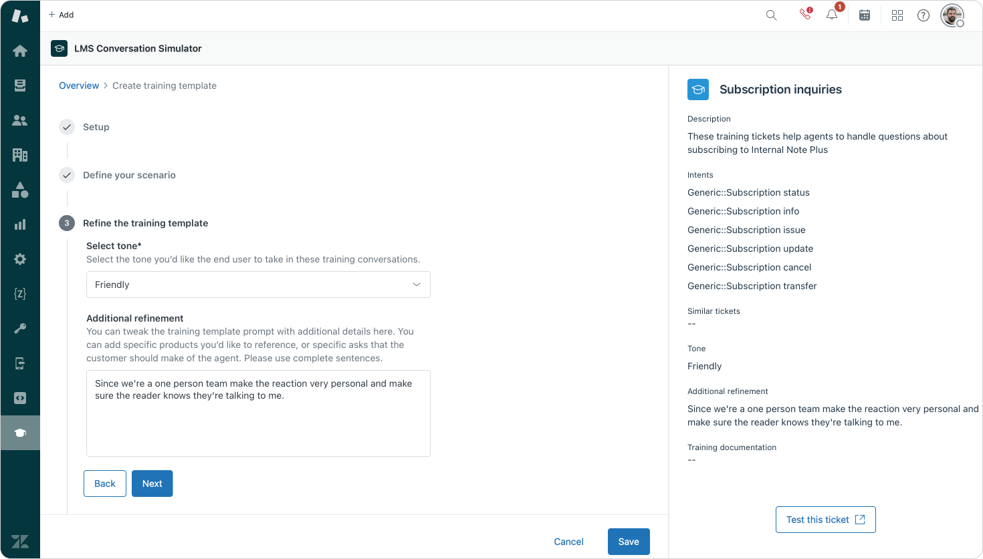Click the Test this ticket button
The image size is (983, 559).
826,520
